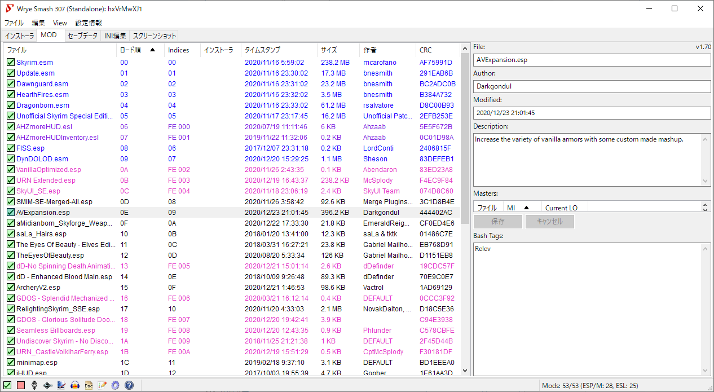The height and width of the screenshot is (392, 714).
Task: Select the URN Extended.esp row
Action: [232, 180]
